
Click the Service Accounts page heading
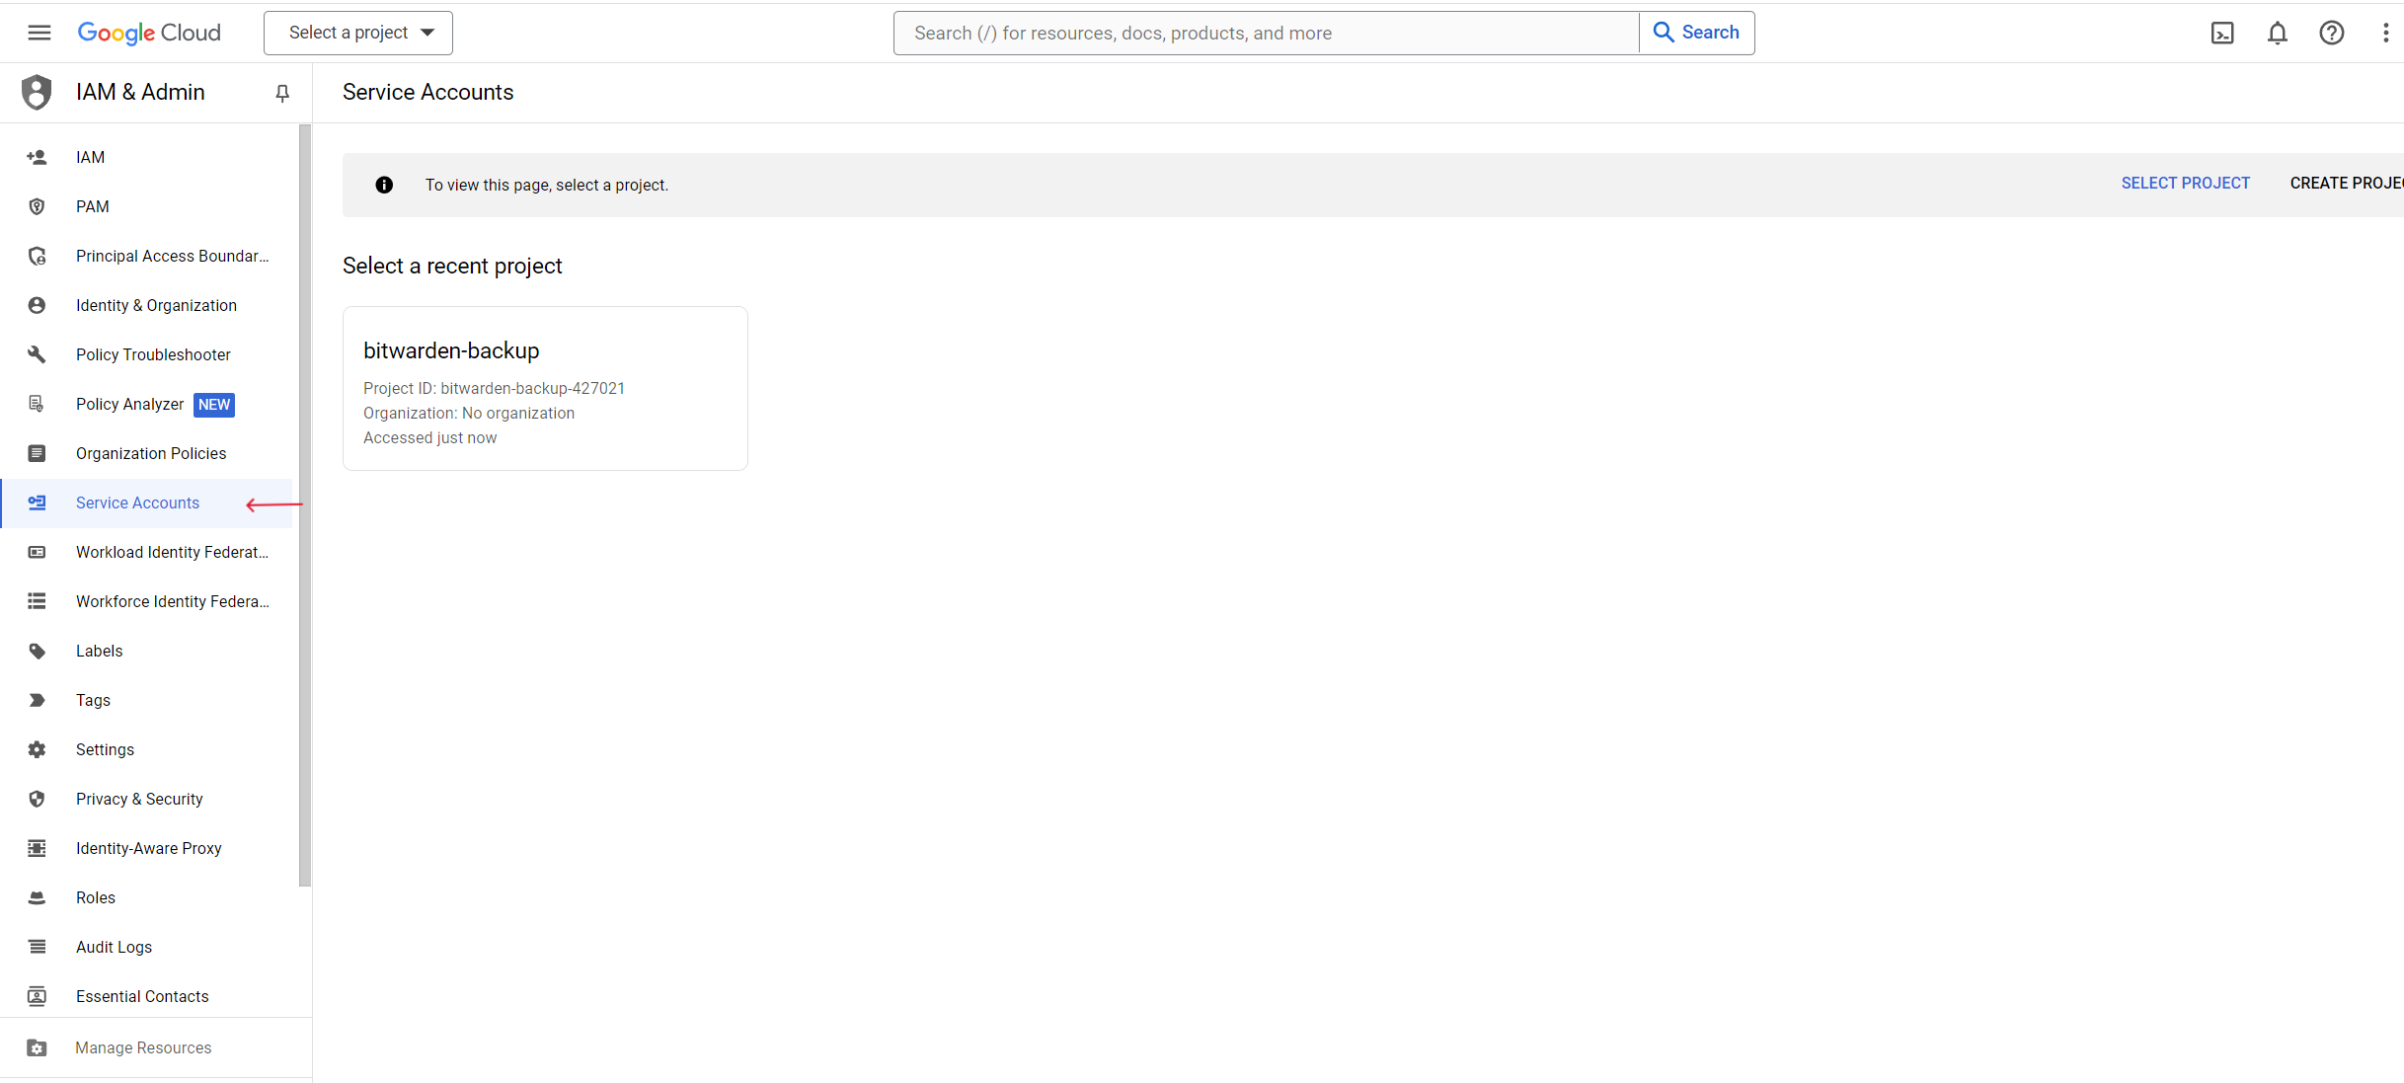427,92
